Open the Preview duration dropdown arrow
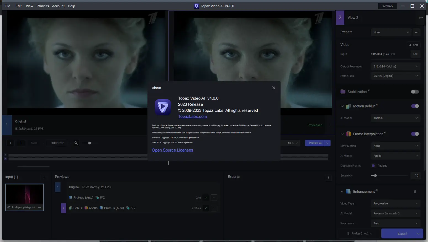 point(327,143)
